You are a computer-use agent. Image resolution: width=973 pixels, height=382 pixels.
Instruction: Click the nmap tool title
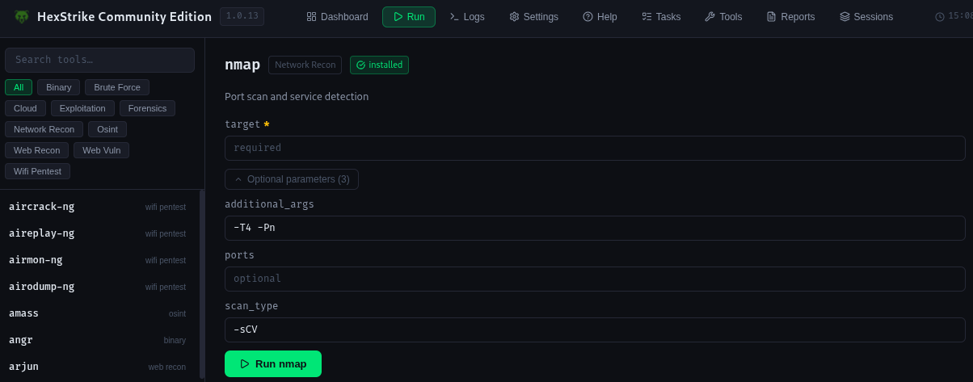pyautogui.click(x=242, y=65)
